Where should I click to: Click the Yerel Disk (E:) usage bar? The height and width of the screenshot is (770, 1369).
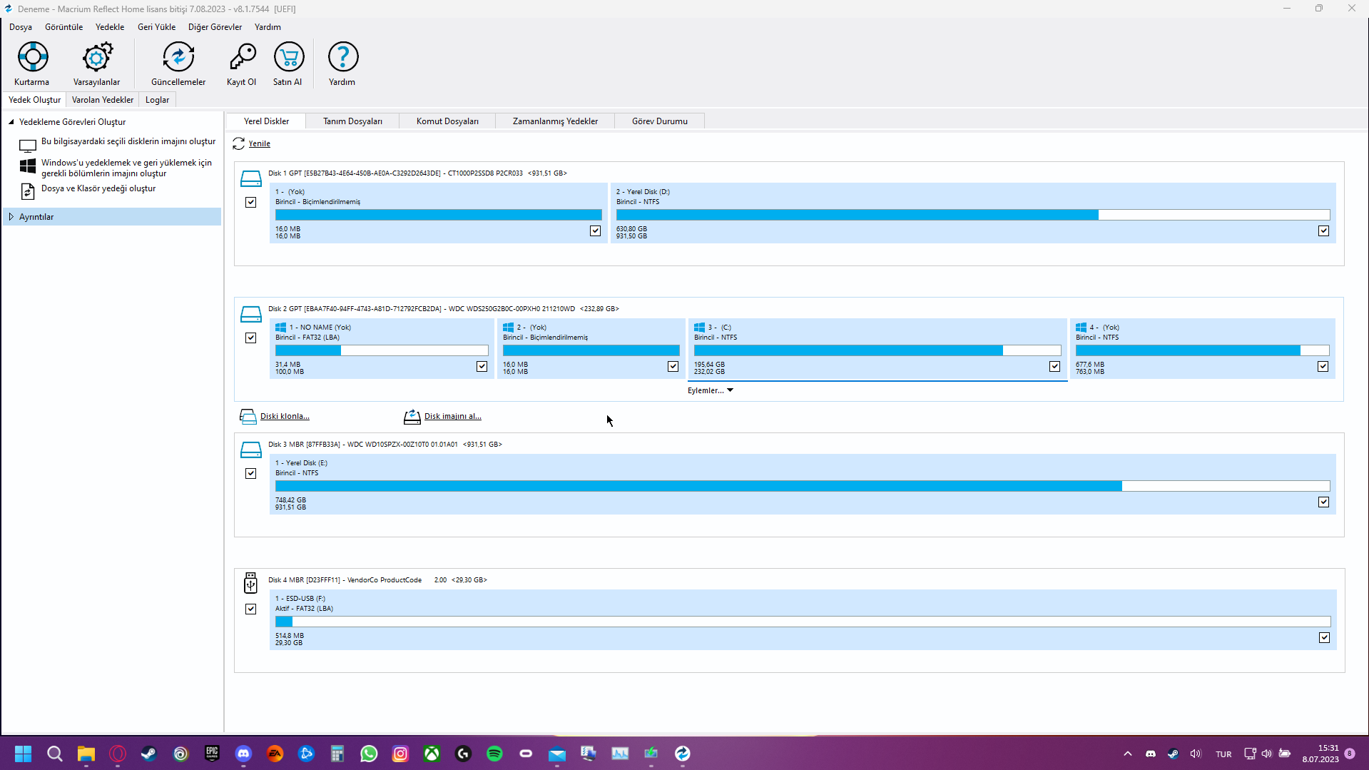803,486
